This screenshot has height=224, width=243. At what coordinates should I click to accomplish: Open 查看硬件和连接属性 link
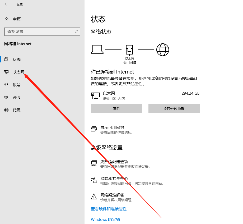click(109, 209)
